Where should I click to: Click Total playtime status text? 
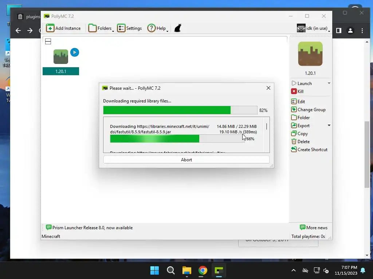[x=308, y=236]
